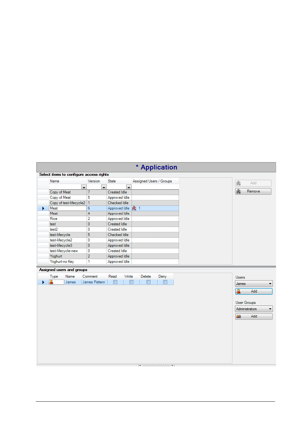Select the test row

click(x=108, y=224)
